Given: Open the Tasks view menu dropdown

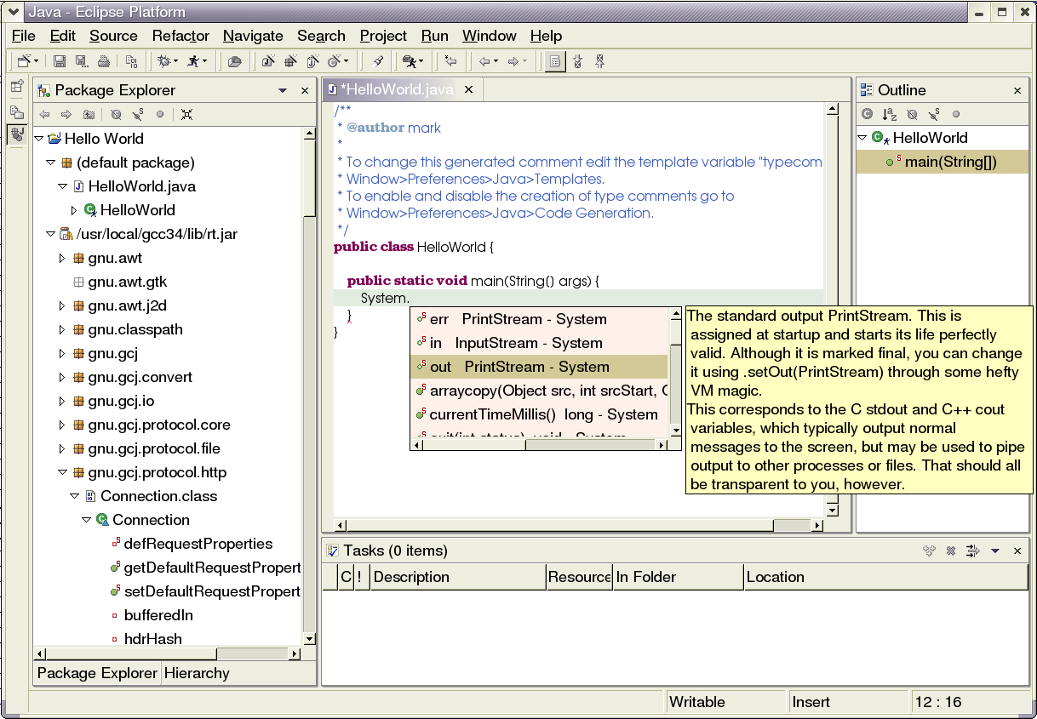Looking at the screenshot, I should tap(994, 551).
